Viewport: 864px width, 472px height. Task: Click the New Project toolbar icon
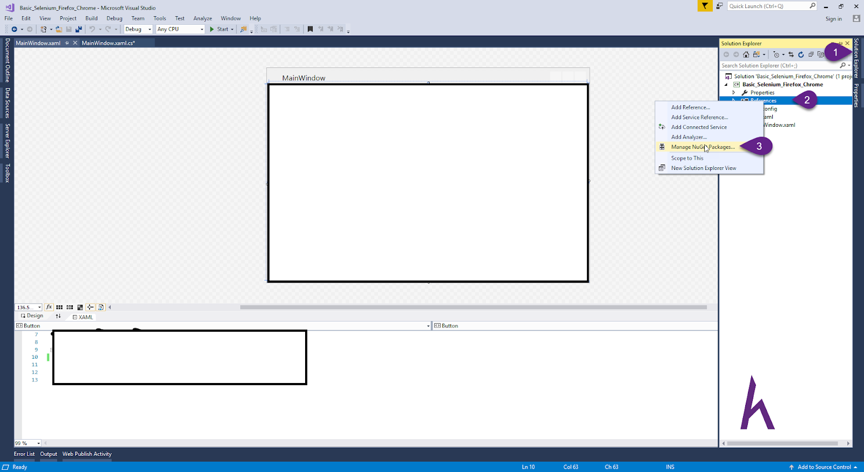click(x=44, y=29)
